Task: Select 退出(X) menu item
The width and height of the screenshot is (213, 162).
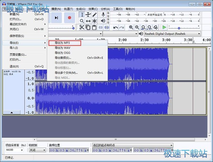Action: 25,66
